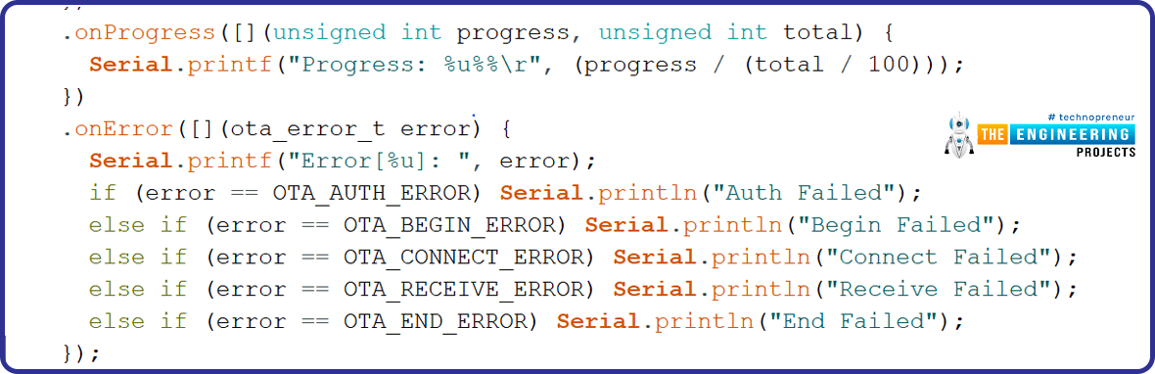Click the robot logo icon
Screen dimensions: 1155x374
click(x=958, y=135)
